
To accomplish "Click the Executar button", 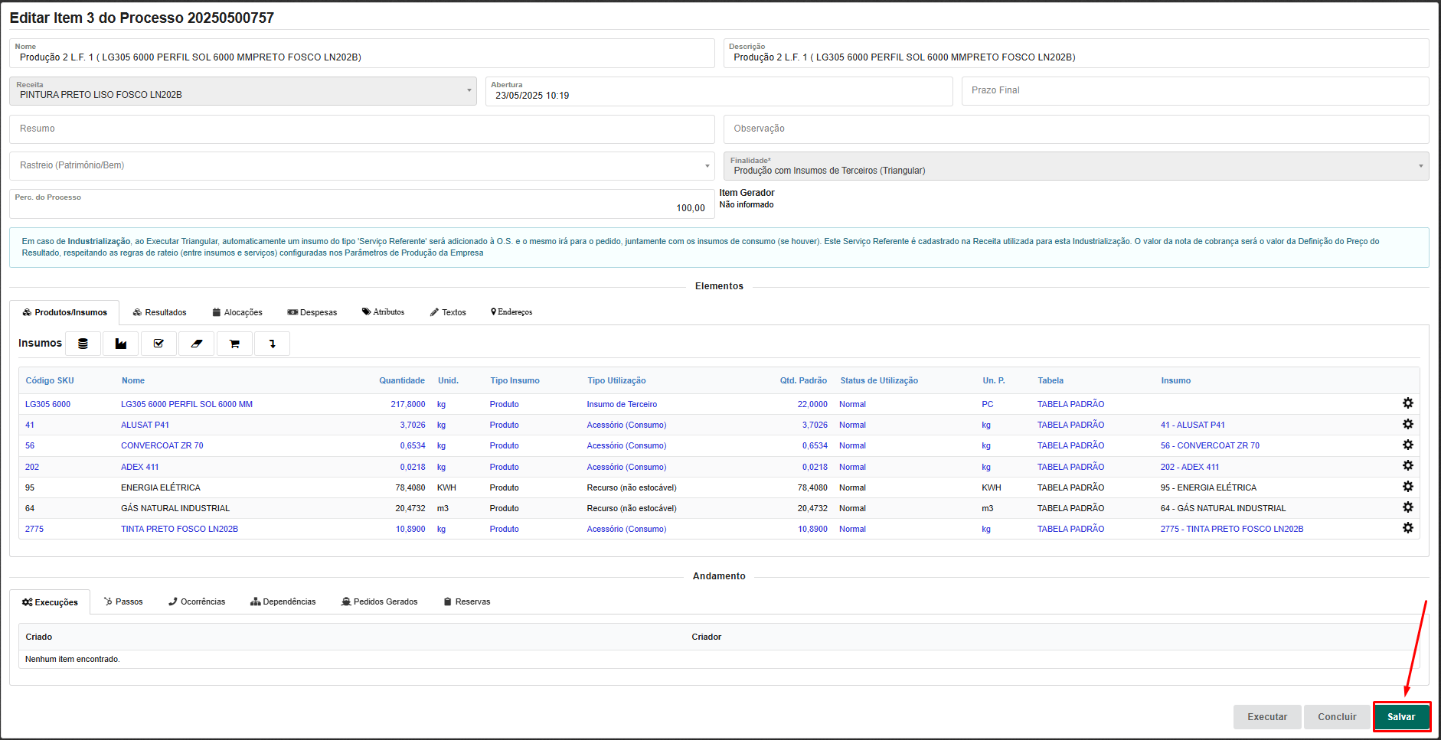I will [x=1266, y=717].
